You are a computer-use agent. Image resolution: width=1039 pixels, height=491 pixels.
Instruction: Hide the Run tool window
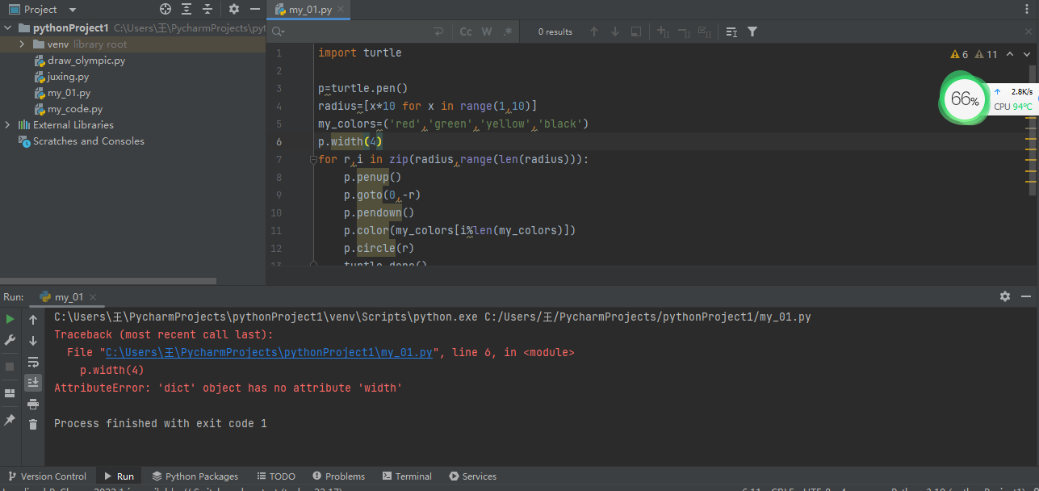(x=1026, y=296)
